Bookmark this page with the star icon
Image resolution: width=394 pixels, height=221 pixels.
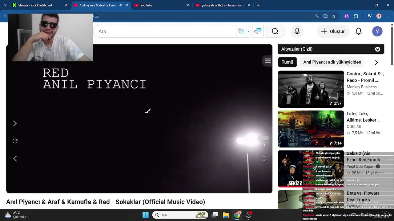(x=334, y=16)
